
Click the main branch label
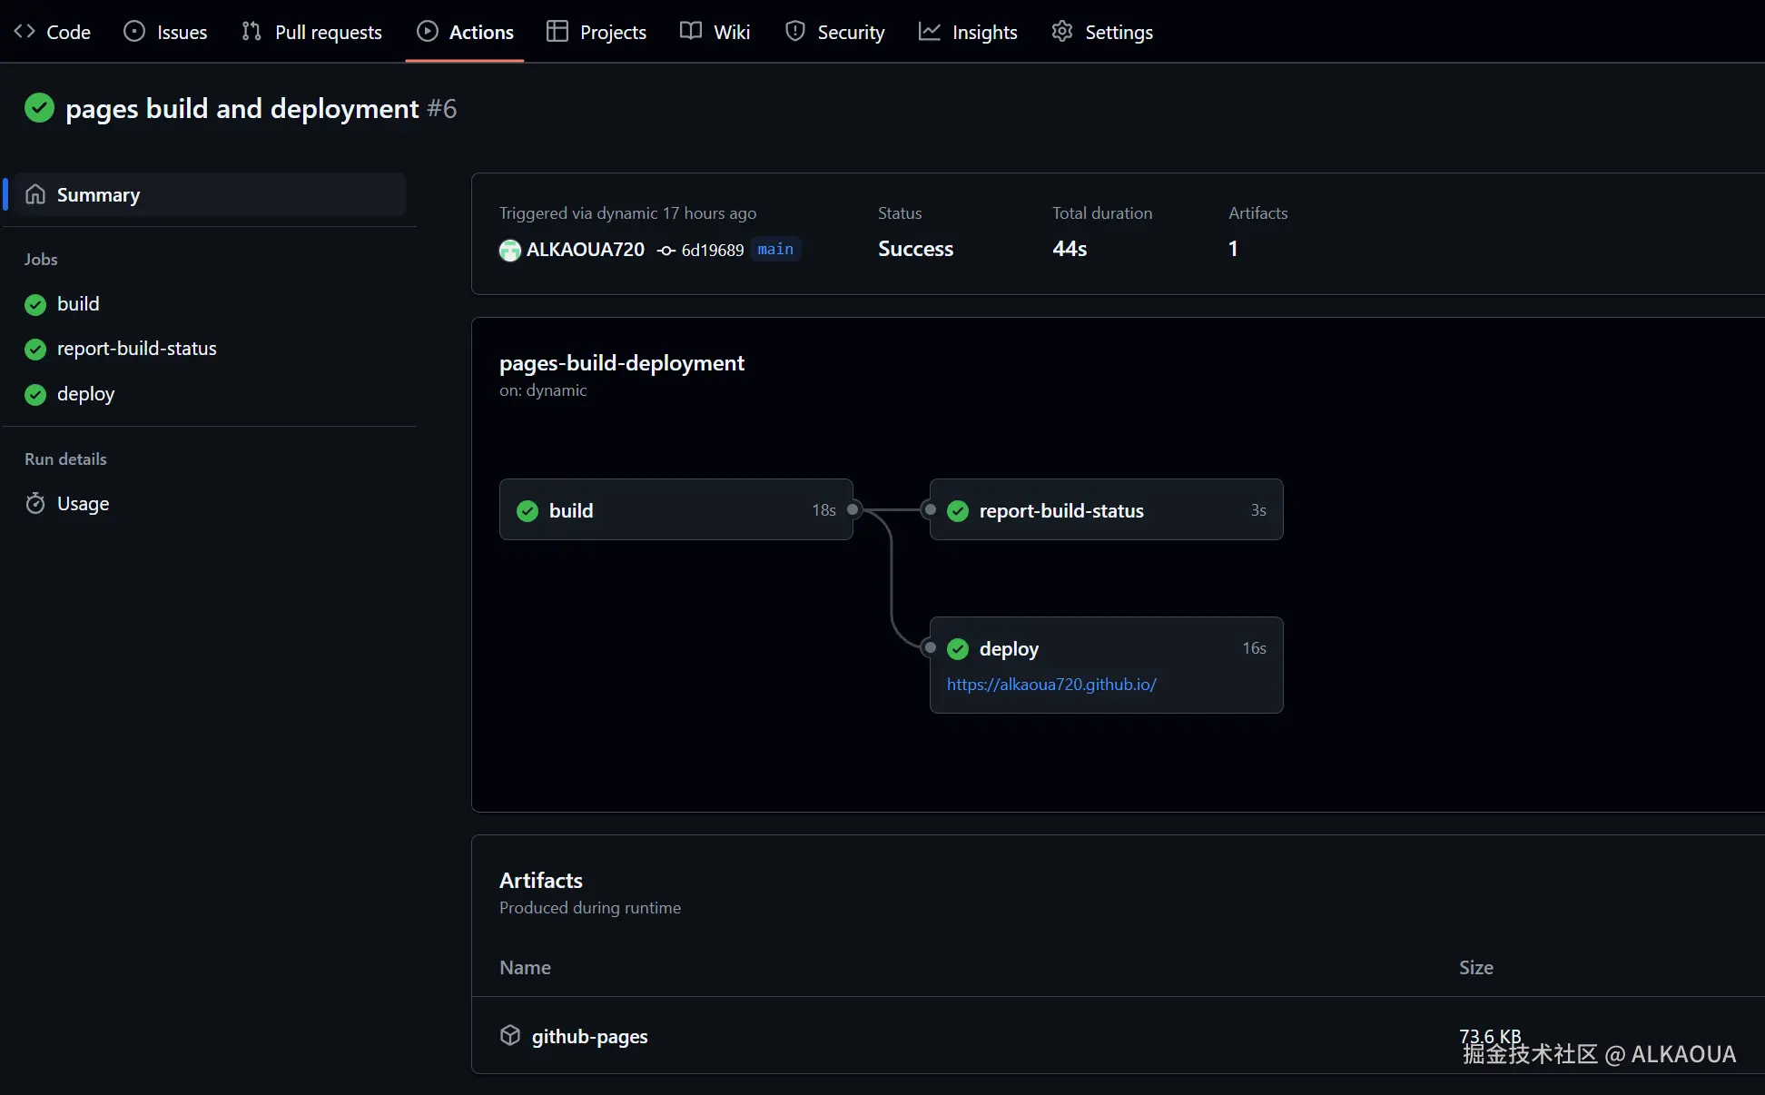click(x=775, y=249)
